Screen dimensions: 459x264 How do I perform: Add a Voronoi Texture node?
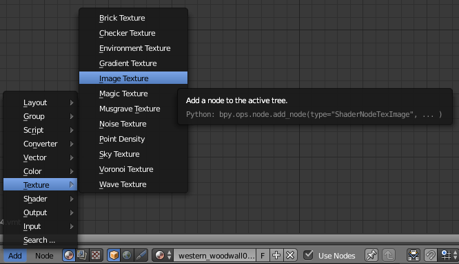[133, 169]
